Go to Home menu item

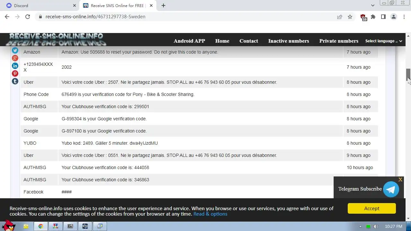tap(222, 41)
